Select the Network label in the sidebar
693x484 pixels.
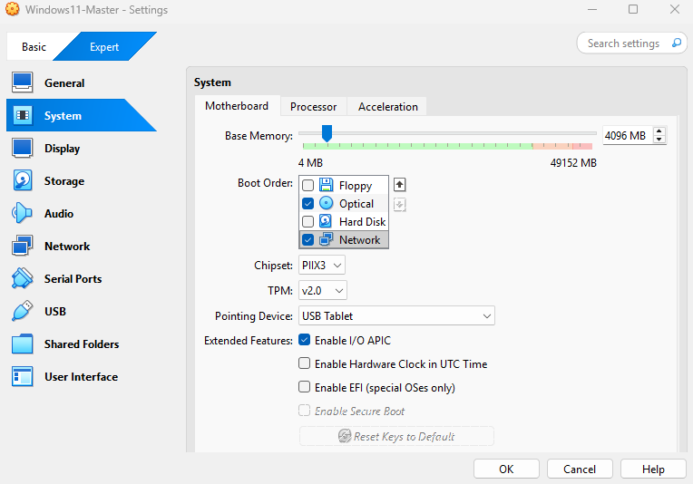click(67, 247)
